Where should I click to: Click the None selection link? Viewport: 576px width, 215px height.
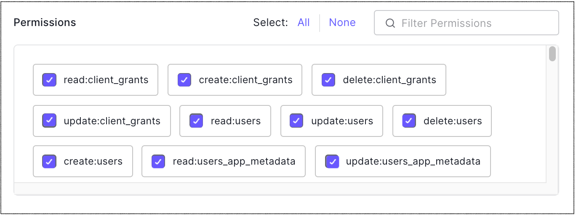click(x=342, y=23)
